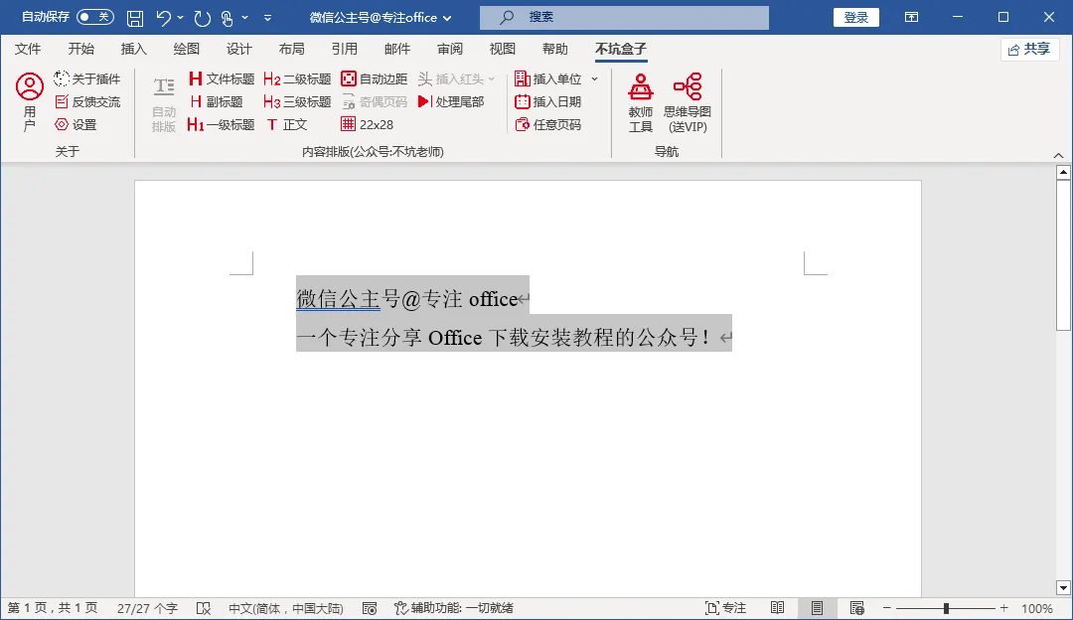1073x620 pixels.
Task: Click the 登录 sign-in button
Action: click(x=856, y=17)
